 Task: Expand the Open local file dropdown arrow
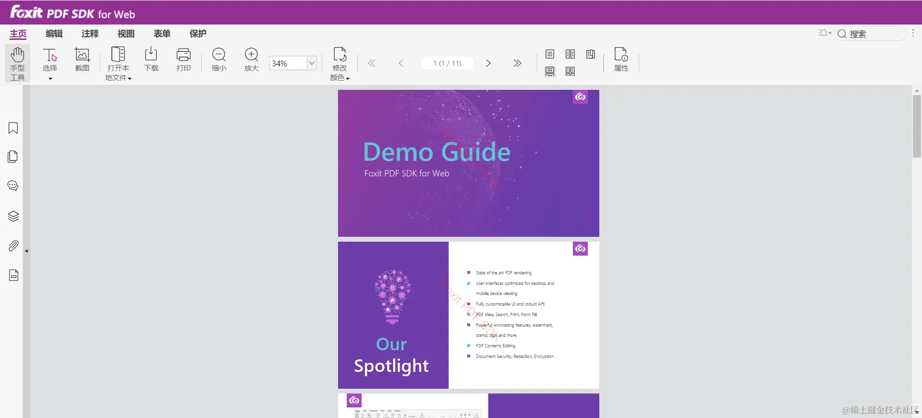[130, 78]
